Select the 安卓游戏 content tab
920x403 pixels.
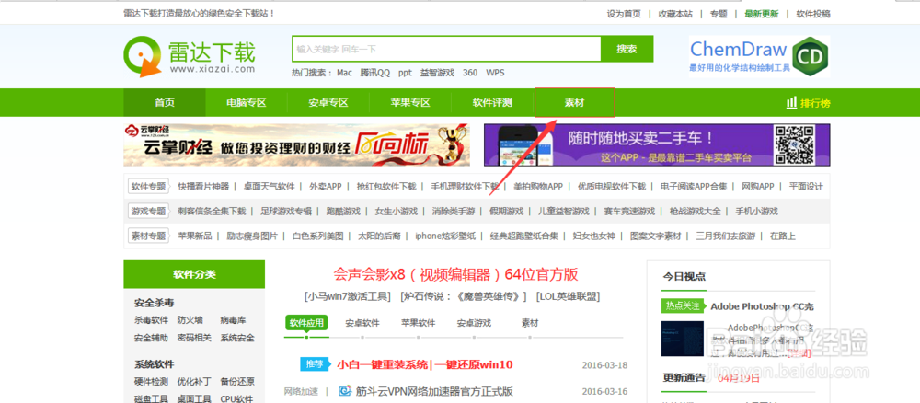pyautogui.click(x=474, y=323)
